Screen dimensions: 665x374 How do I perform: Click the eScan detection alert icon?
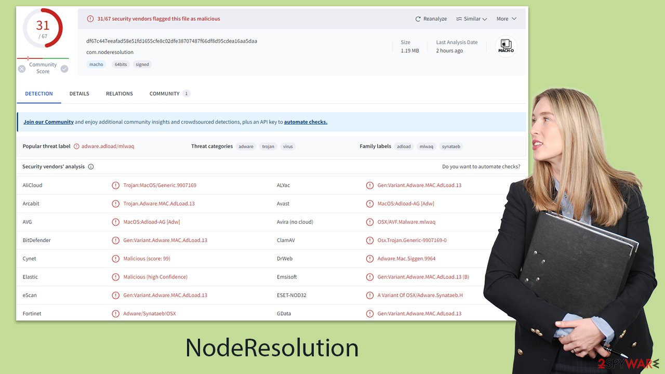[x=116, y=295]
